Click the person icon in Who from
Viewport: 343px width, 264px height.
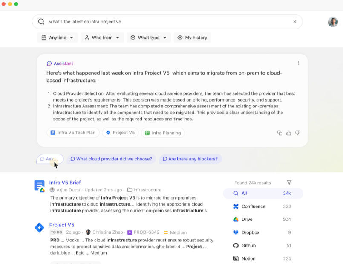(86, 38)
